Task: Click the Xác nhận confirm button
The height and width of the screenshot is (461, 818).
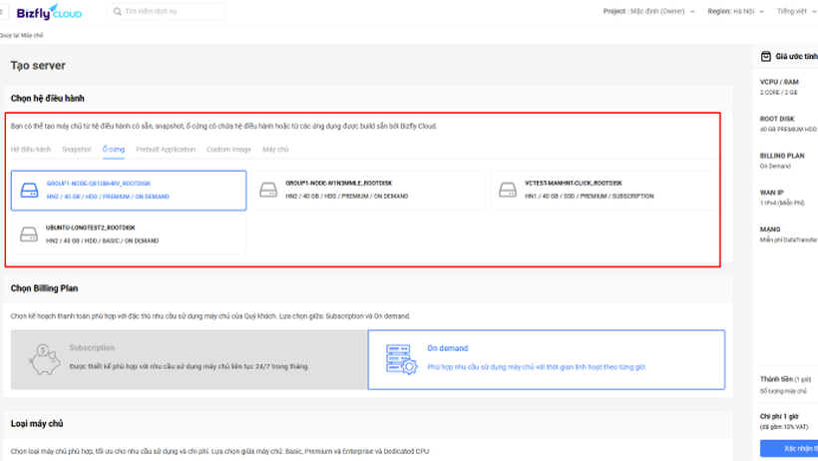Action: tap(789, 448)
